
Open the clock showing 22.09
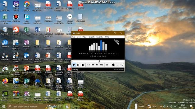[x=183, y=106]
